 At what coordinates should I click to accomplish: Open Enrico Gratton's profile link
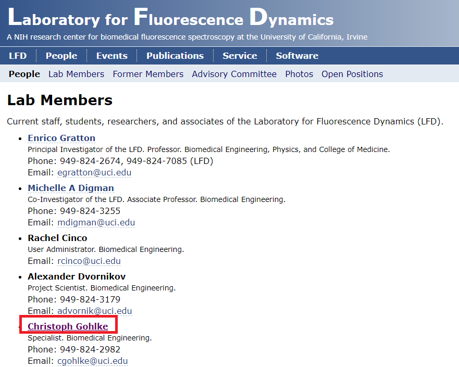click(x=61, y=138)
